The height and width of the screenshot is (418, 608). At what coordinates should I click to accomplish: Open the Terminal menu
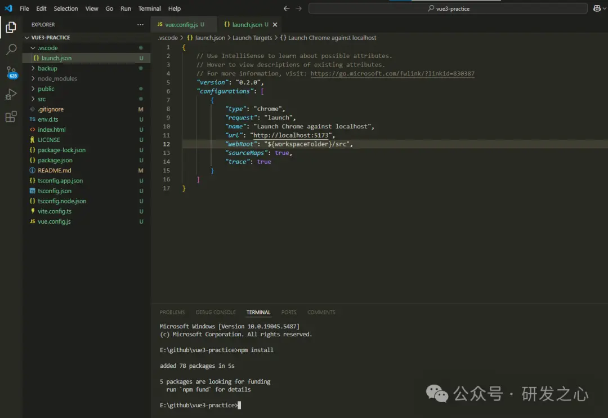[150, 8]
